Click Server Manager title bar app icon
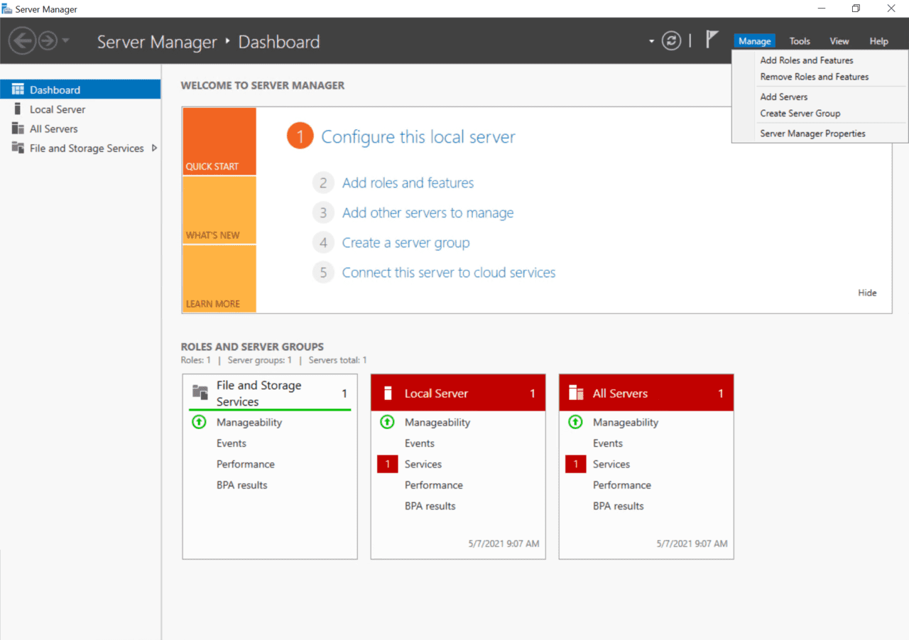The height and width of the screenshot is (640, 909). click(x=7, y=9)
